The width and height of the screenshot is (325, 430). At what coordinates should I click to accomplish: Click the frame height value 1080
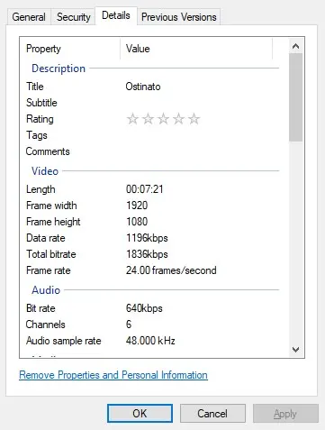click(137, 222)
